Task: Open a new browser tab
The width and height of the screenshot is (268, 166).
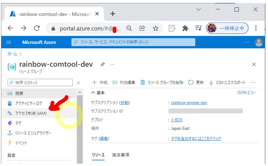Action: coord(113,14)
